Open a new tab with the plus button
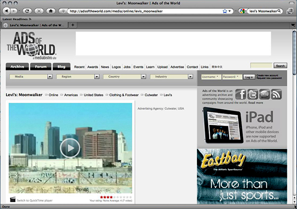The height and width of the screenshot is (209, 297). tap(73, 25)
